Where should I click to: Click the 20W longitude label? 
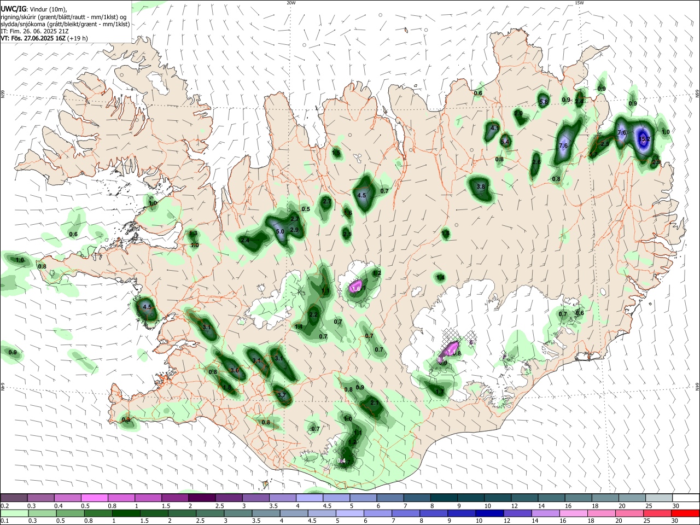[291, 3]
